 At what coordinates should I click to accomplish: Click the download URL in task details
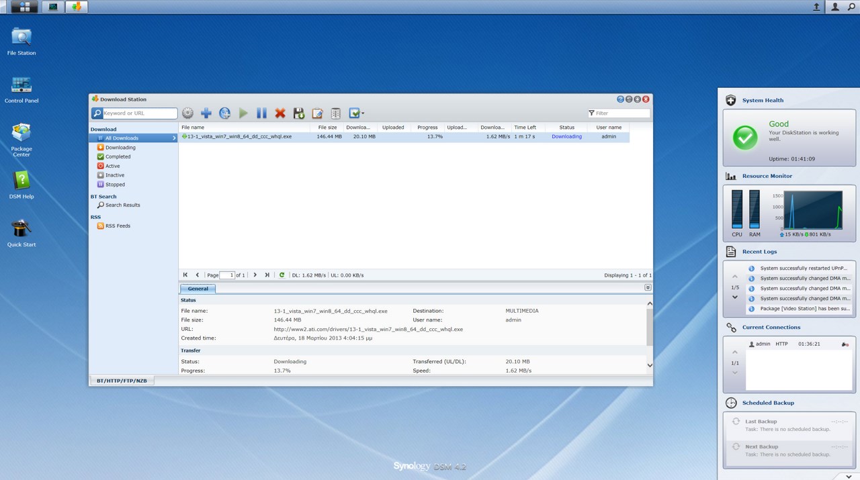pyautogui.click(x=368, y=330)
